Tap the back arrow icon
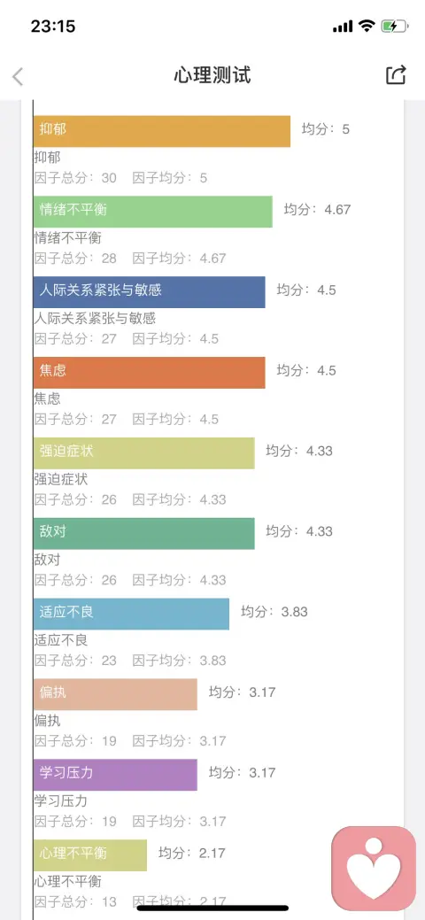 tap(18, 76)
